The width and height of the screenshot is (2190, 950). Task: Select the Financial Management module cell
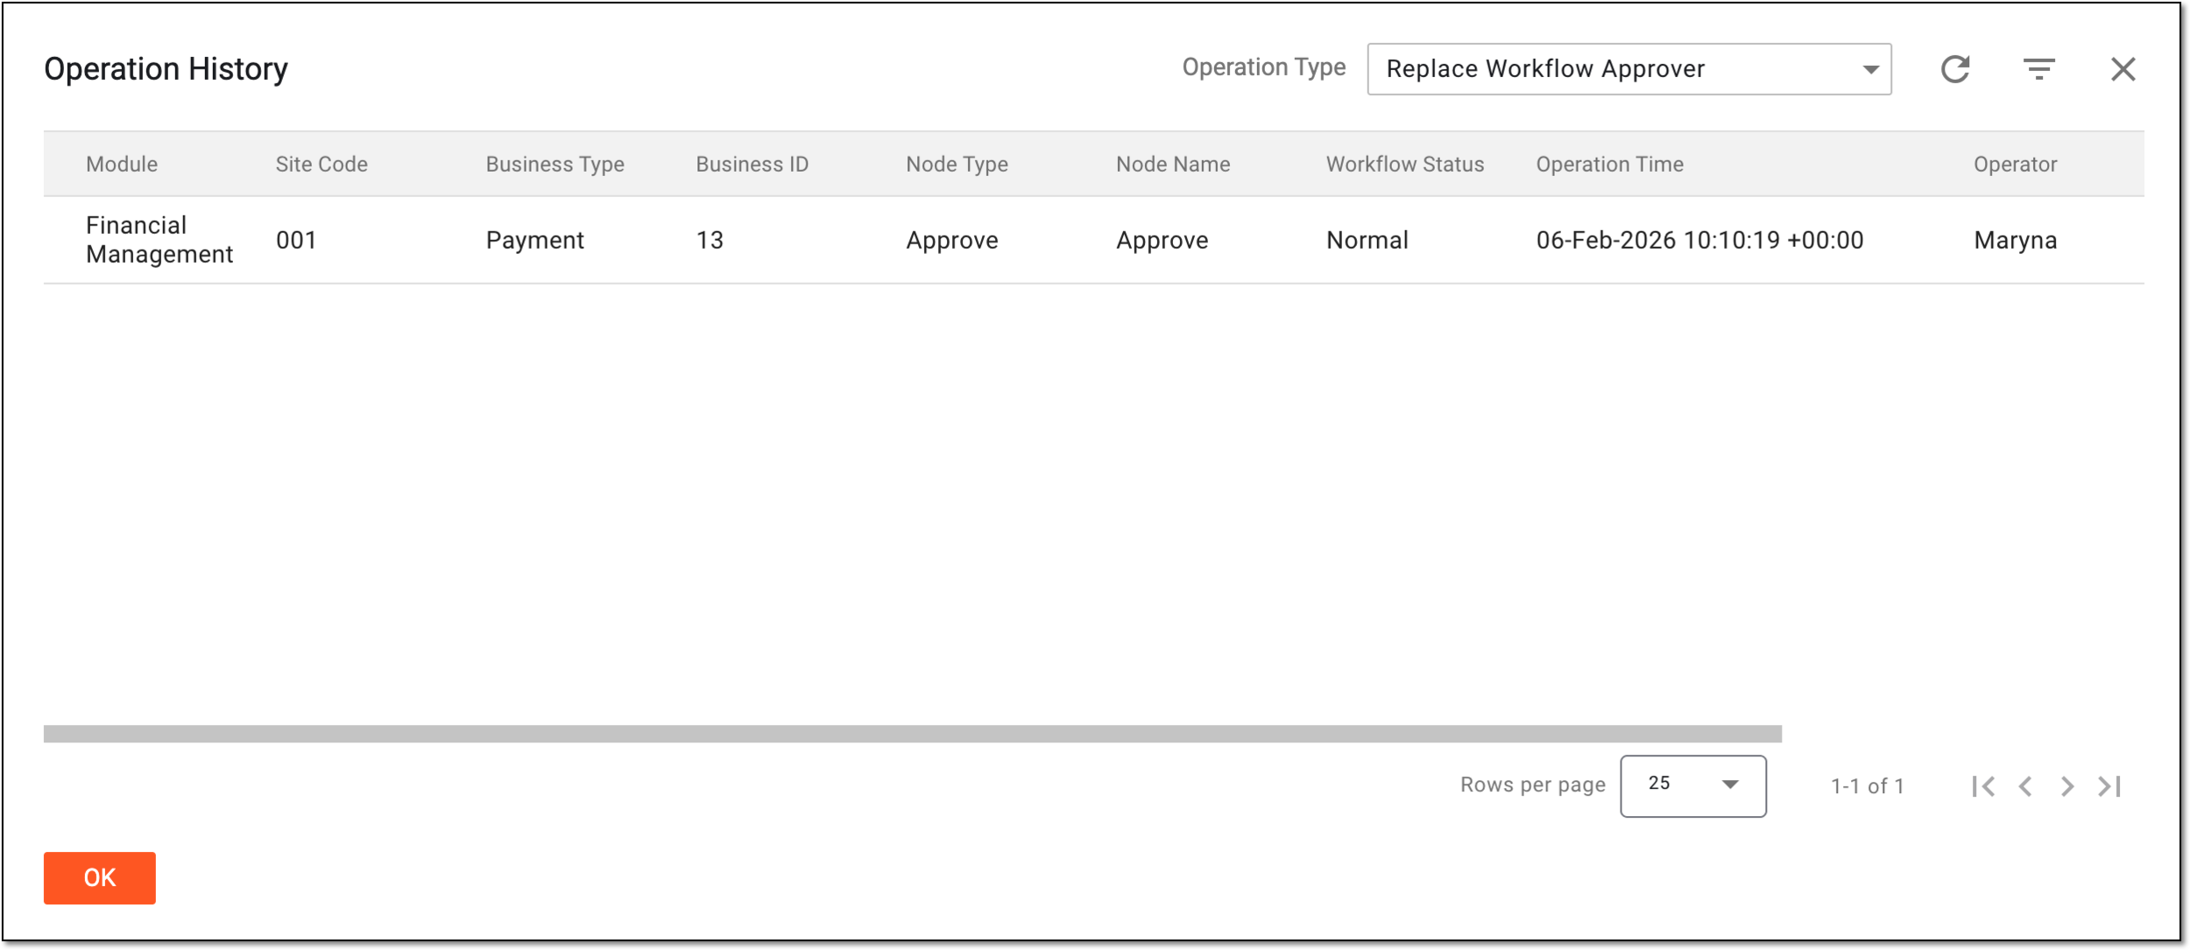point(159,240)
